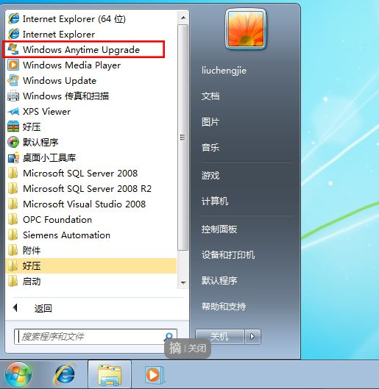Open 帮助和支持 in the right pane

coord(224,307)
